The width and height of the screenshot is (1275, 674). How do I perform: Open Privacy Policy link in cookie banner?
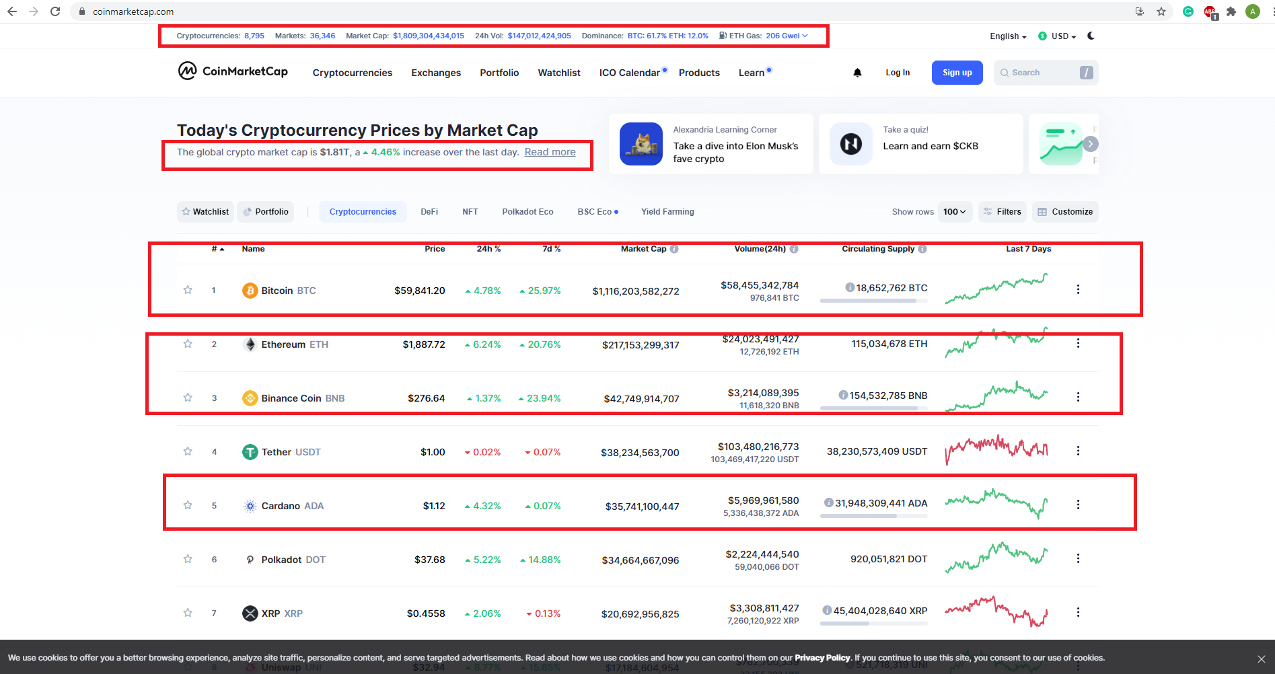coord(822,658)
